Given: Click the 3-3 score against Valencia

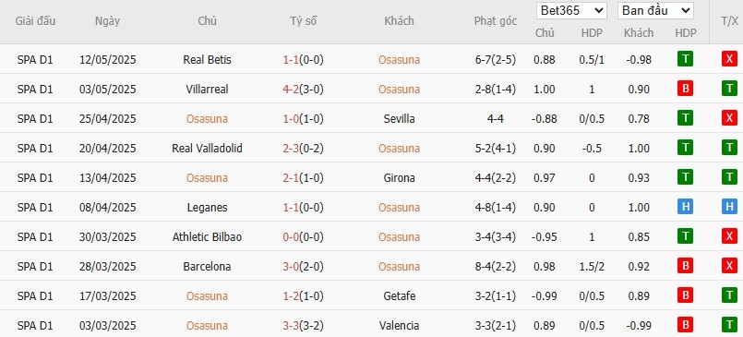Looking at the screenshot, I should tap(291, 326).
